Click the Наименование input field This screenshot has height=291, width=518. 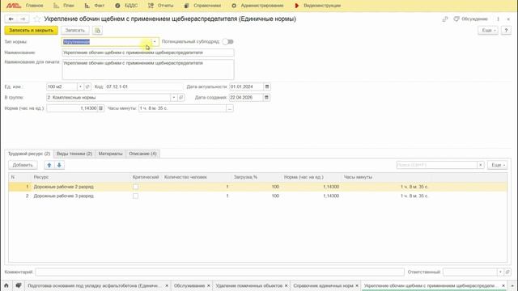pyautogui.click(x=148, y=53)
